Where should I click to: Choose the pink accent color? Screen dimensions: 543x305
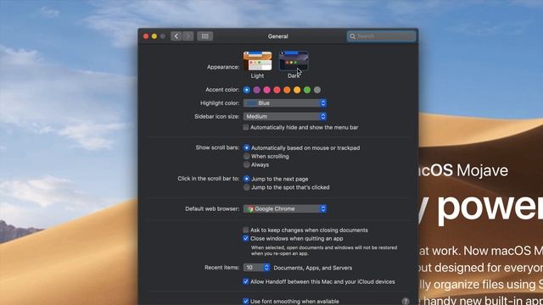pos(266,90)
